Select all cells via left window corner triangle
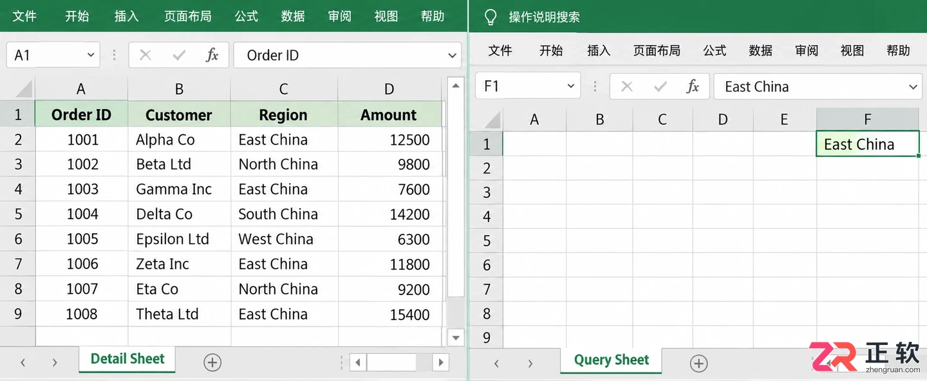 [23, 89]
